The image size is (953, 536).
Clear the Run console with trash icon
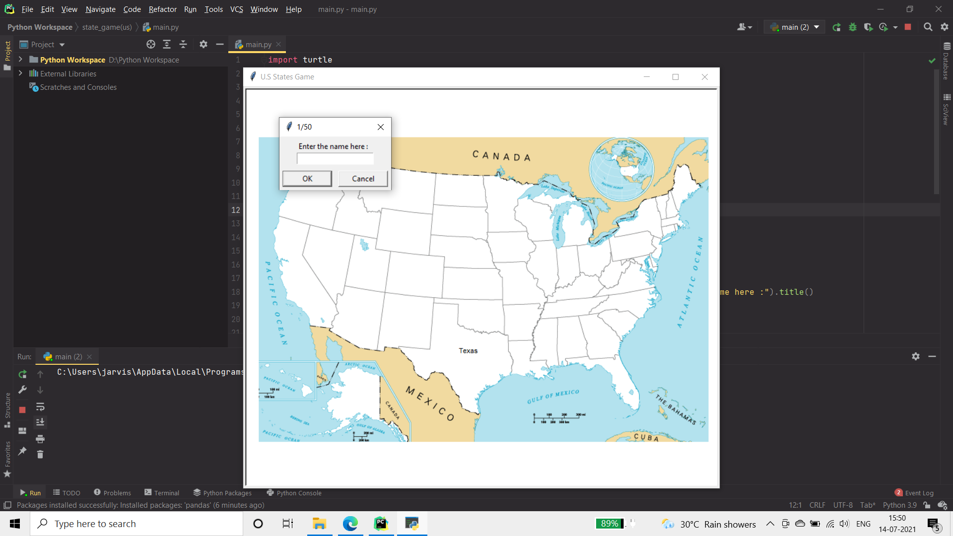40,454
